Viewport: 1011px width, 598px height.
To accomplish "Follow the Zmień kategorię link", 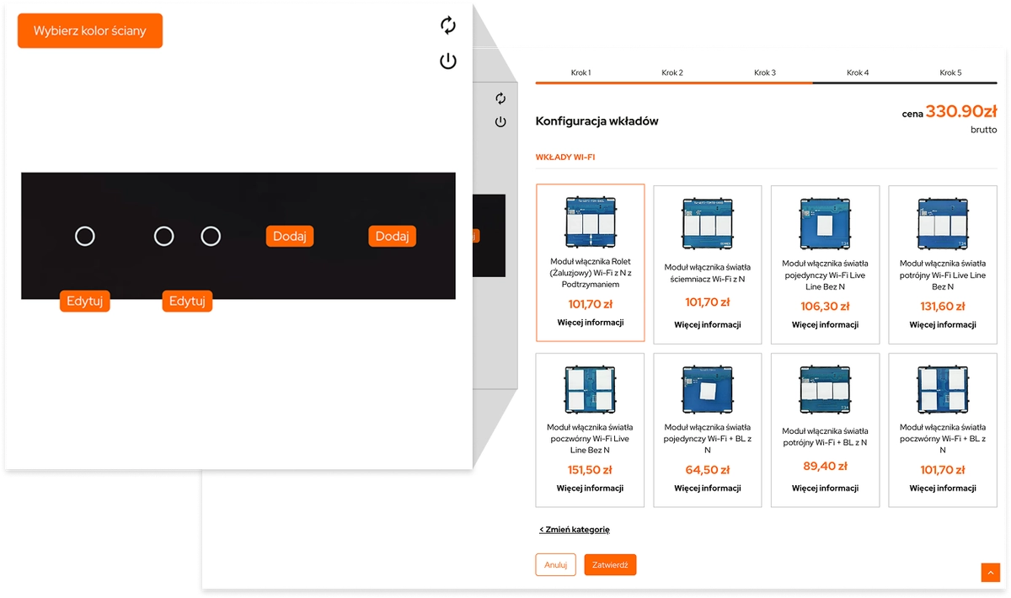I will tap(575, 530).
